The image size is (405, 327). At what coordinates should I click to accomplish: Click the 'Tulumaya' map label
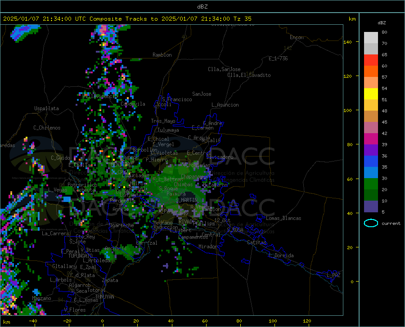168,130
